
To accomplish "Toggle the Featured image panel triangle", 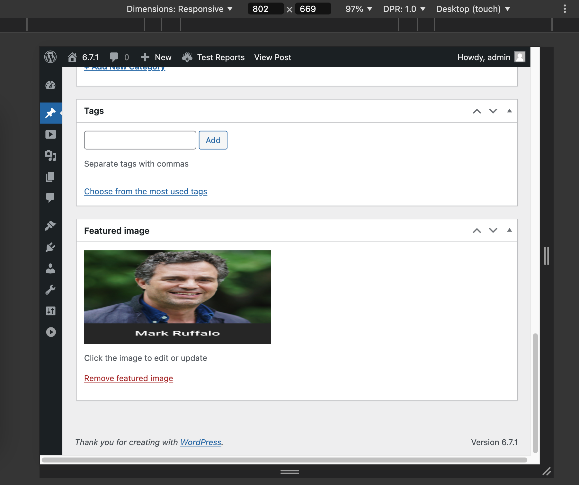I will point(509,230).
